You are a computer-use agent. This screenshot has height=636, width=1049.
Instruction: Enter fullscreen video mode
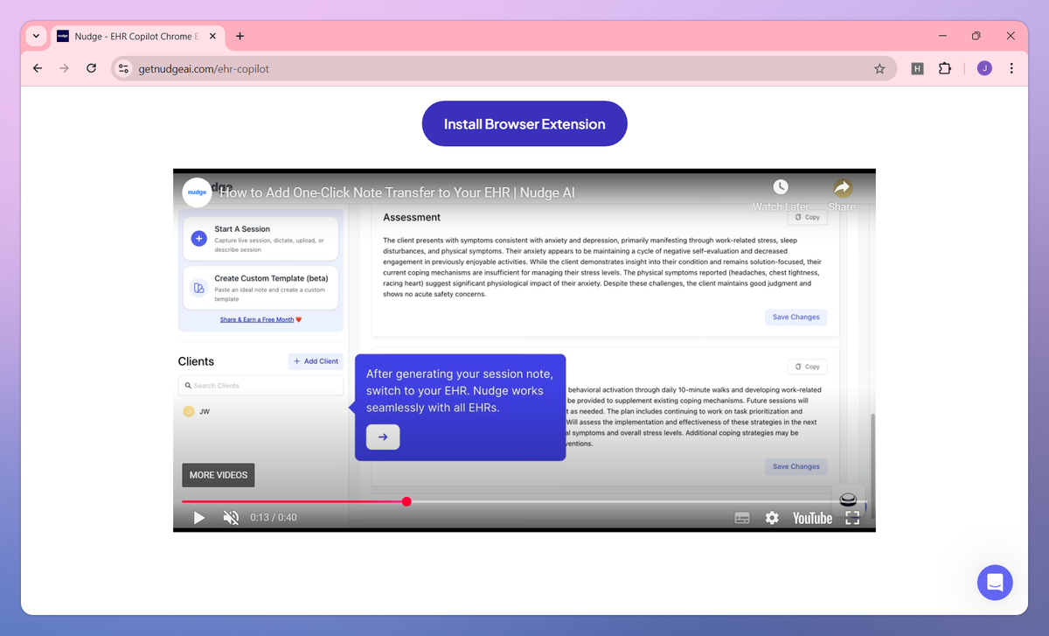(x=852, y=518)
